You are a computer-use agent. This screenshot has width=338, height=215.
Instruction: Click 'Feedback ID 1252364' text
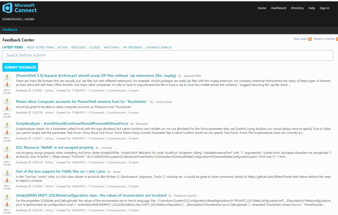tap(29, 186)
